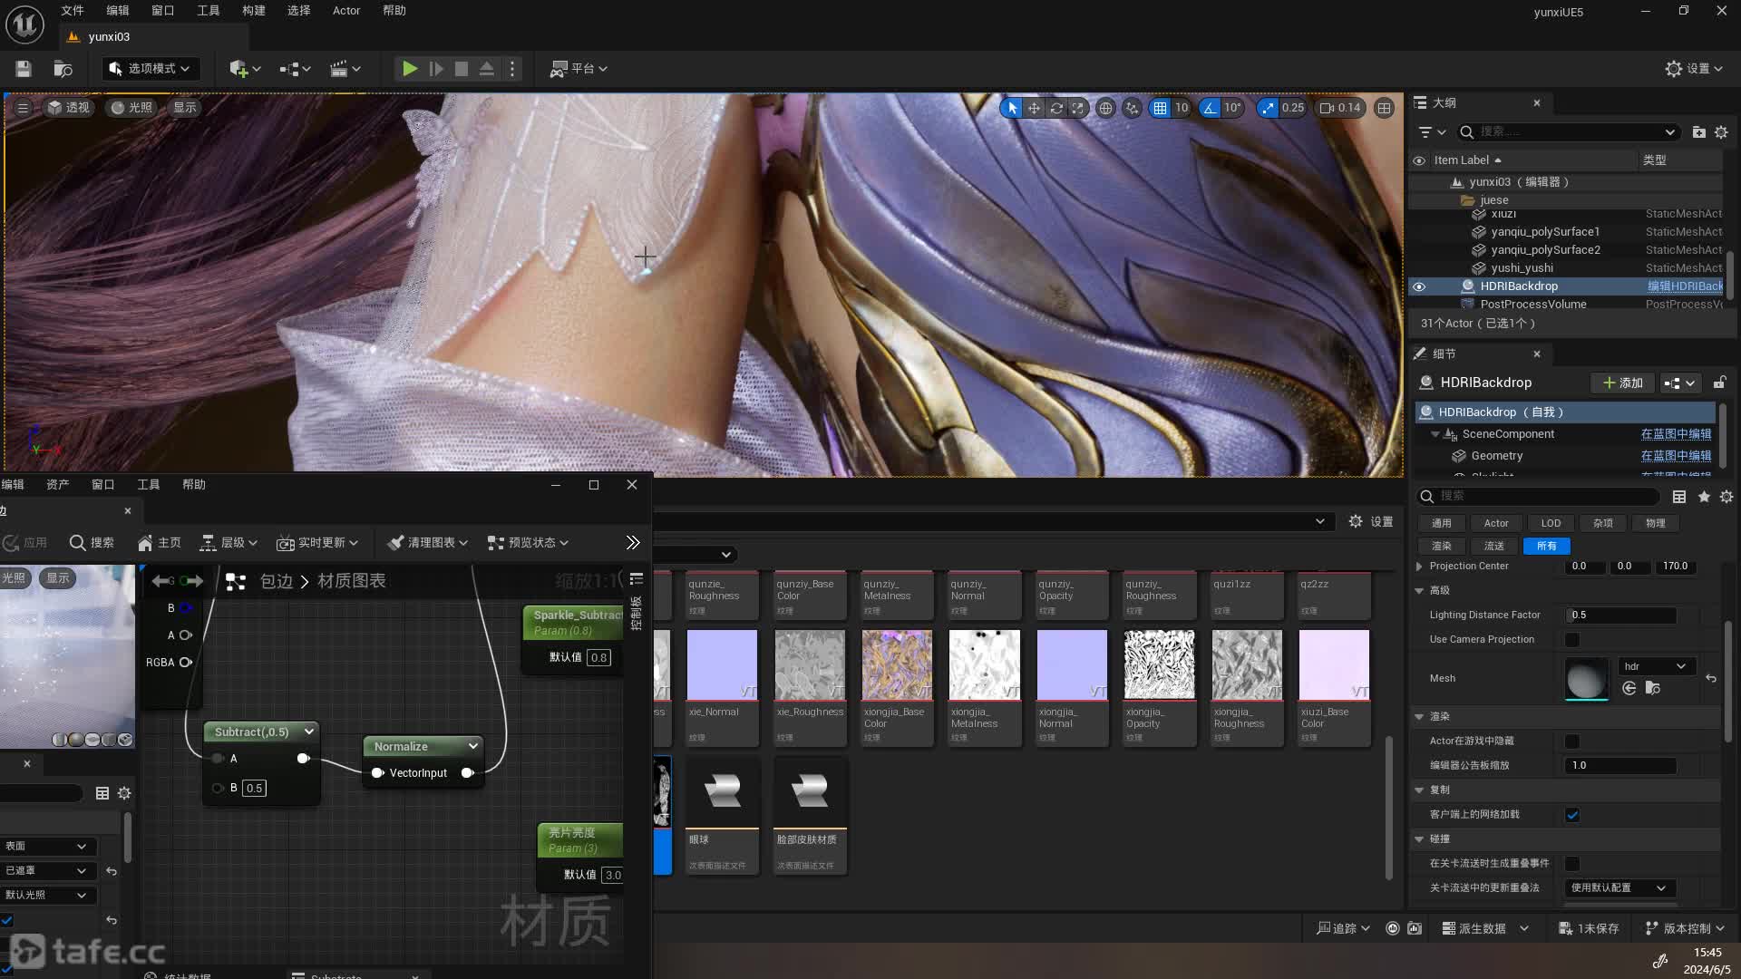Select the xiuzi_Base Color texture thumbnail
Screen dimensions: 1741x979
(x=1334, y=665)
